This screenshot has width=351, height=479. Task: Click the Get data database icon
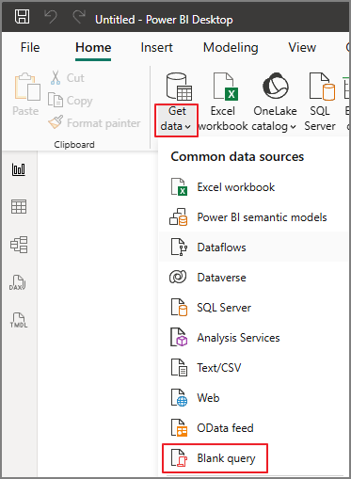pos(179,87)
